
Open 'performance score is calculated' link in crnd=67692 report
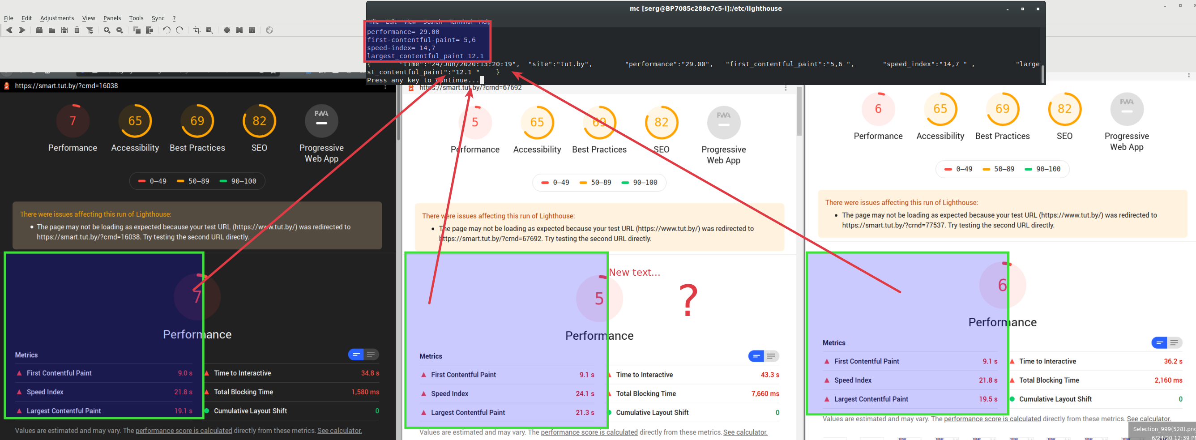589,432
